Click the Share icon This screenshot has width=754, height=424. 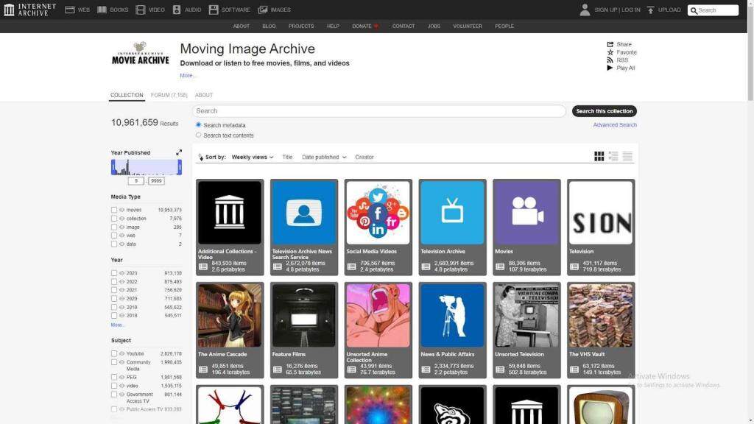click(610, 44)
